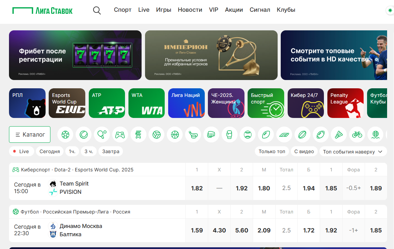Screen dimensions: 394x249
Task: Select the basketball sport icon
Action: coord(175,135)
